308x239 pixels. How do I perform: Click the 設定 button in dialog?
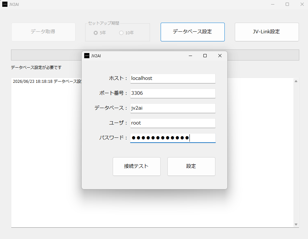[191, 167]
